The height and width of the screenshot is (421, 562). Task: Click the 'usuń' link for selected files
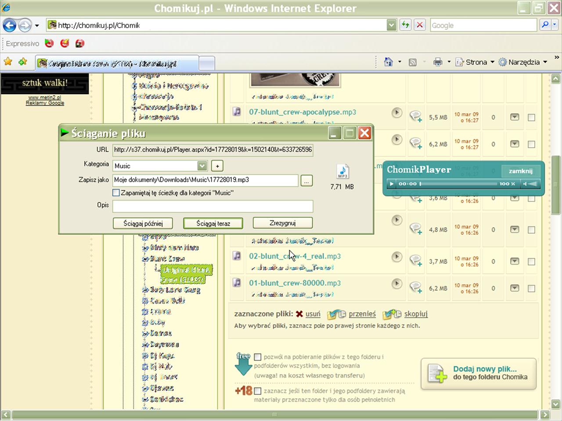[313, 314]
